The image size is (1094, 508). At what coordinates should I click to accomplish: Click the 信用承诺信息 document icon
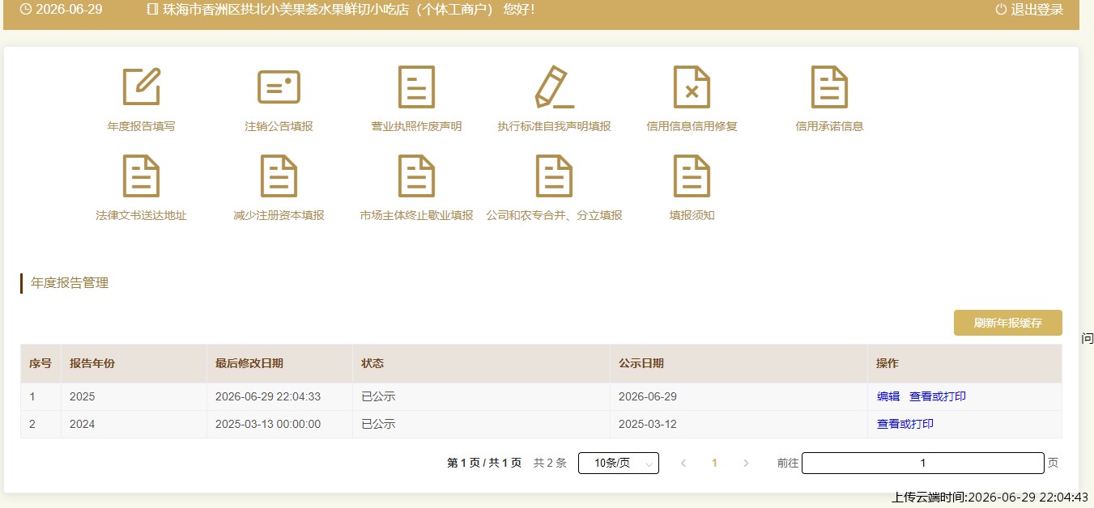[829, 87]
